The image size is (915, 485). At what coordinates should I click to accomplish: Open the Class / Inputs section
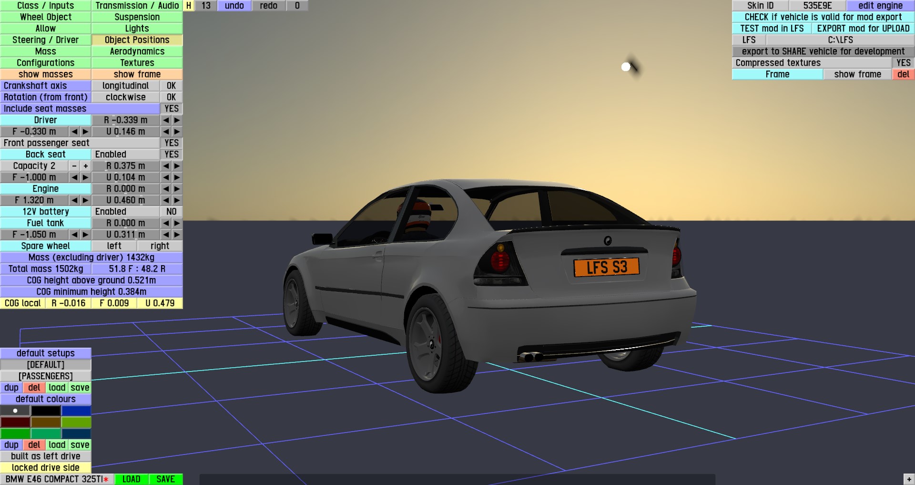pyautogui.click(x=46, y=6)
